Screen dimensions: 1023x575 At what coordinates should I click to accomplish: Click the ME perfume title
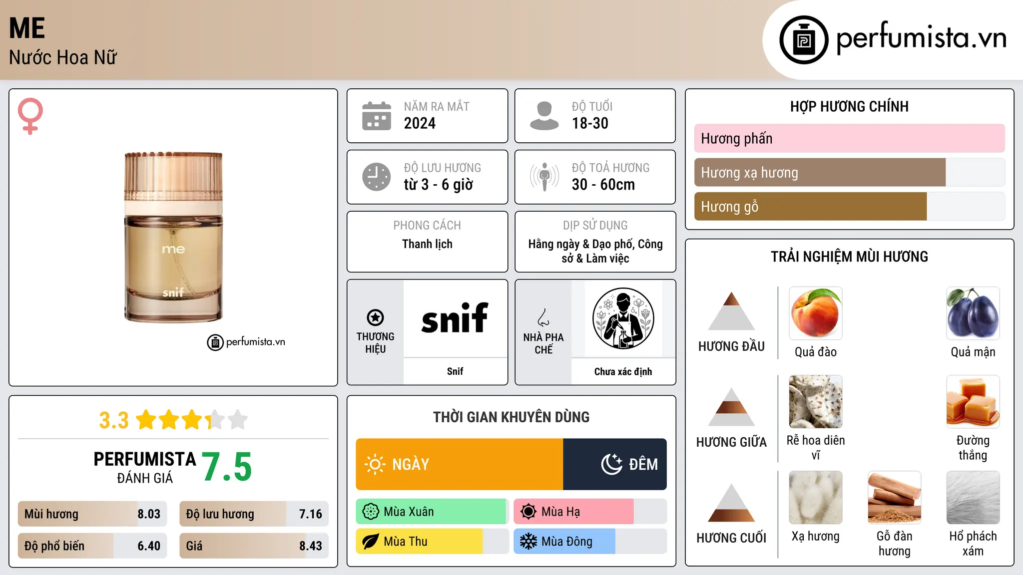click(27, 28)
